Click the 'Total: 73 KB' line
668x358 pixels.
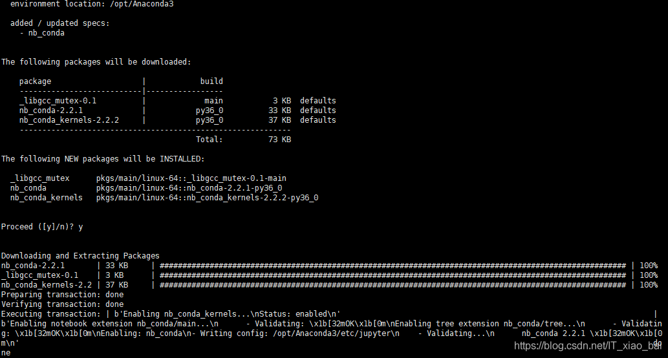tap(243, 140)
